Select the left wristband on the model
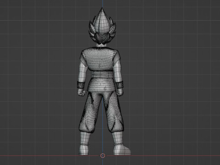The width and height of the screenshot is (220, 165). coord(81,85)
